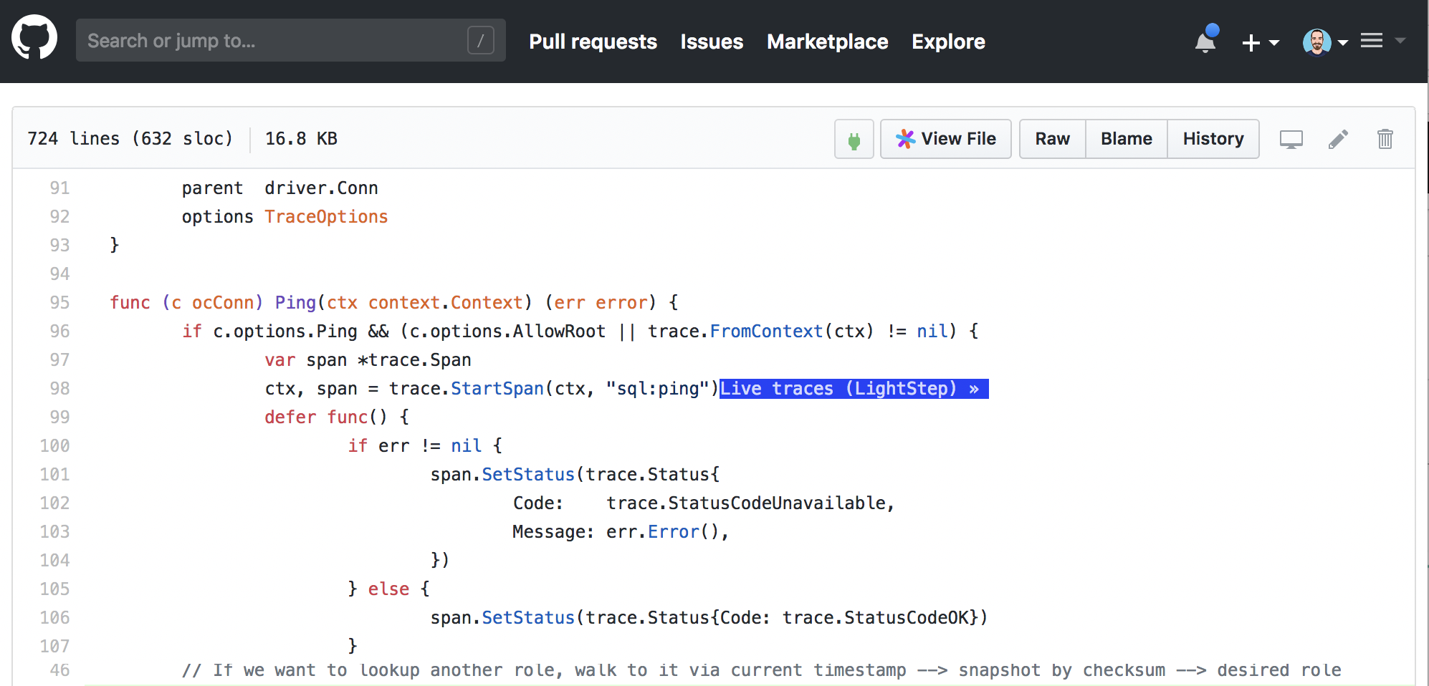Viewport: 1429px width, 686px height.
Task: Select line number 91
Action: (x=59, y=188)
